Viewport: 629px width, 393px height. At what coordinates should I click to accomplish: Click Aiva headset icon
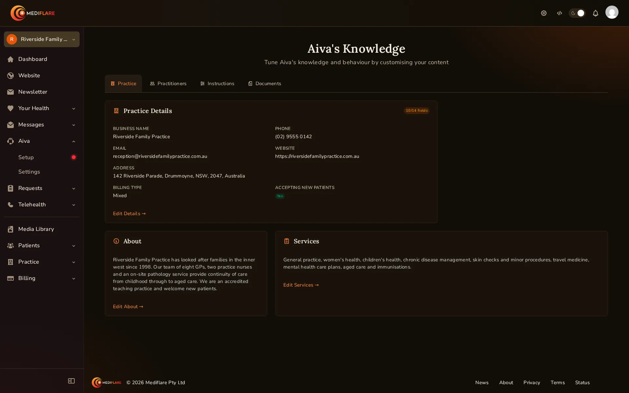coord(10,141)
